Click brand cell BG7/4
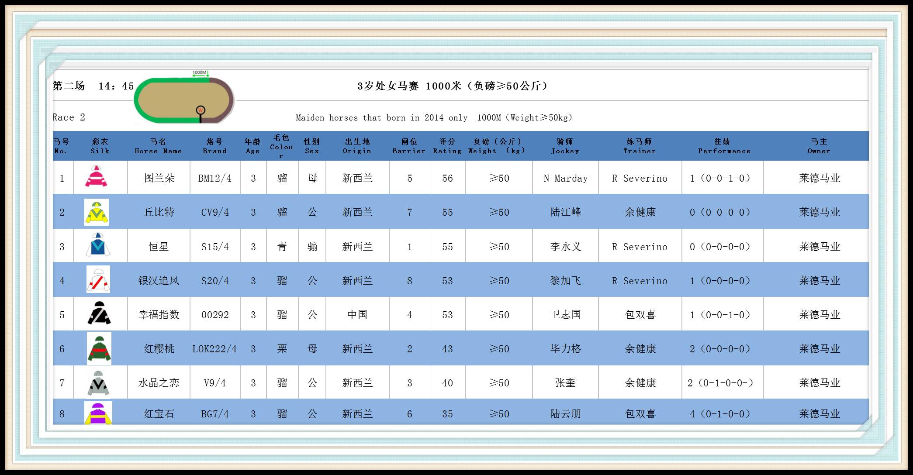913x475 pixels. point(215,414)
